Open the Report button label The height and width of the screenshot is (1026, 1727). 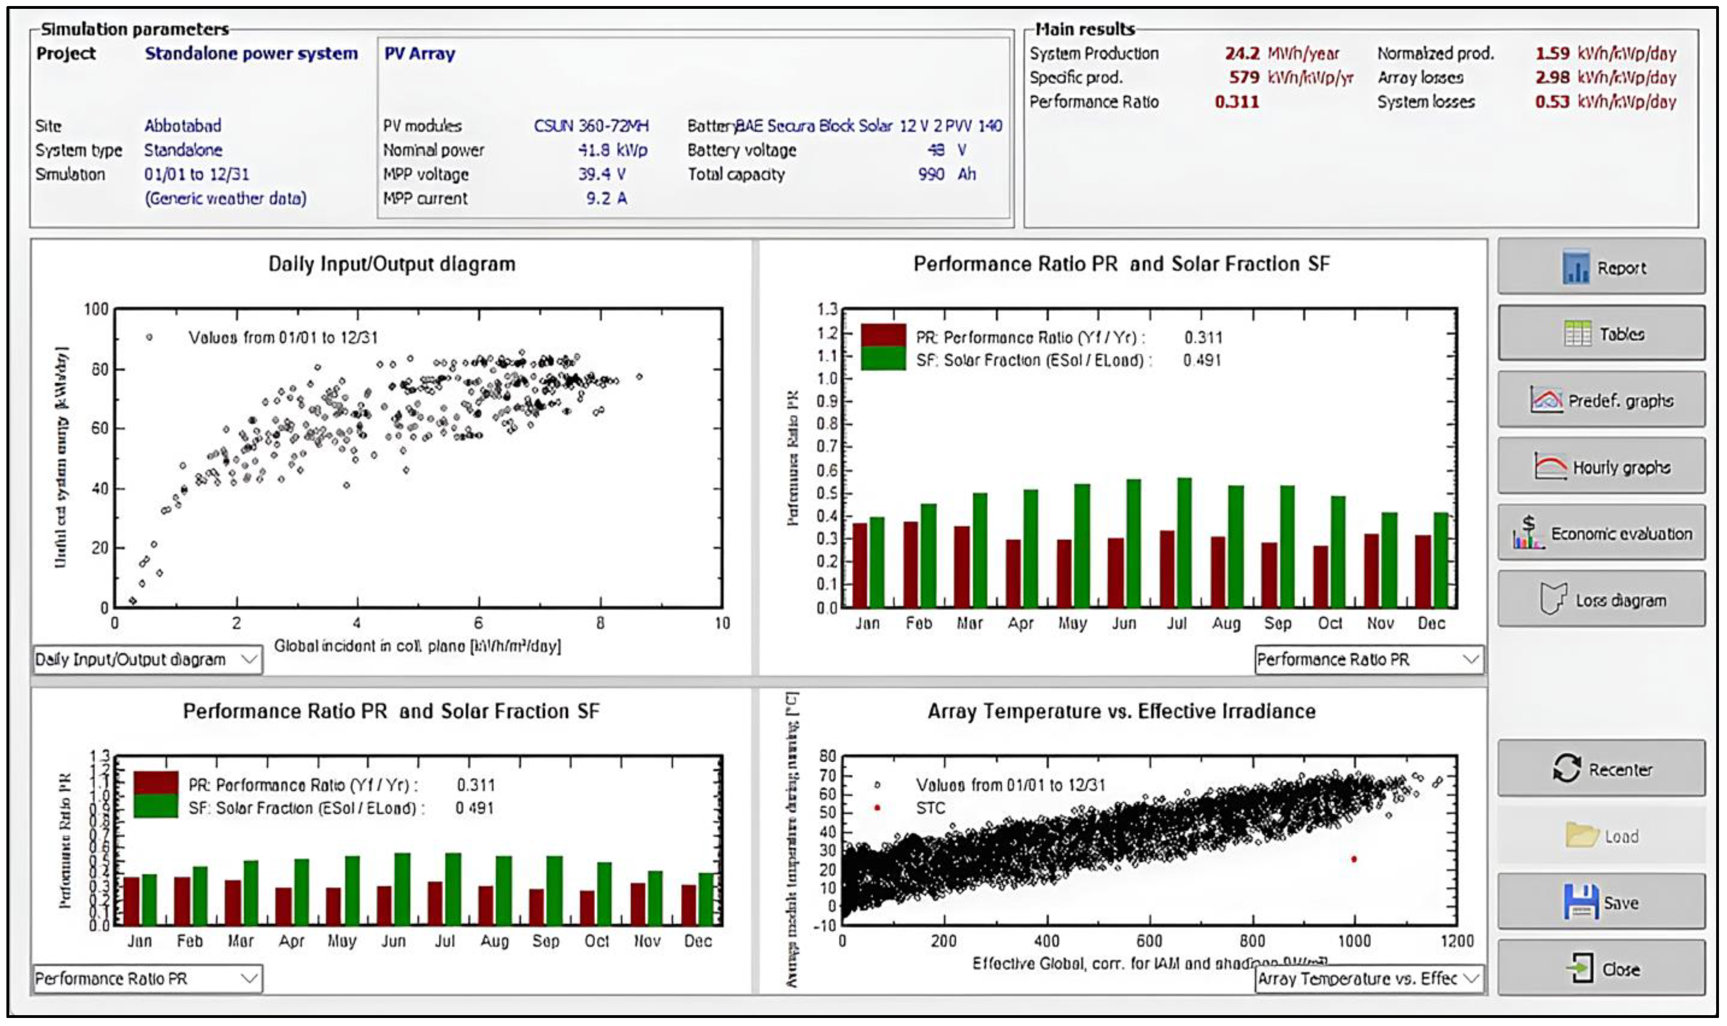pos(1621,268)
